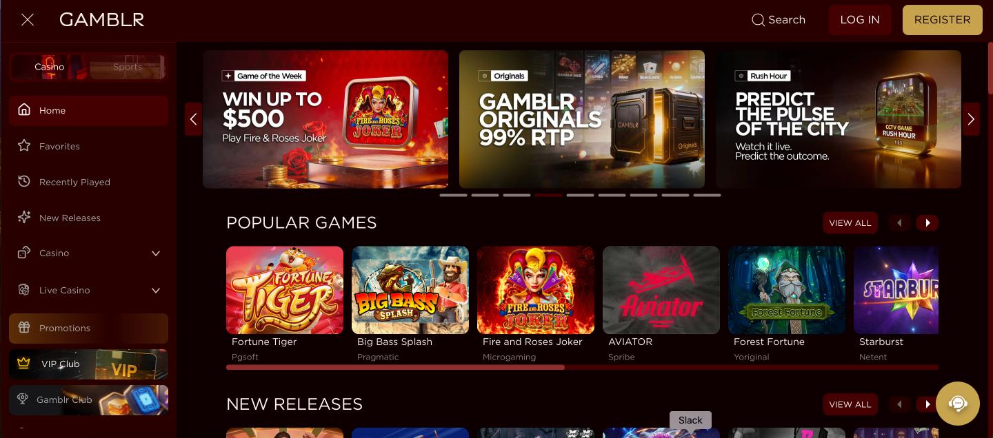View all Popular Games

(x=850, y=223)
